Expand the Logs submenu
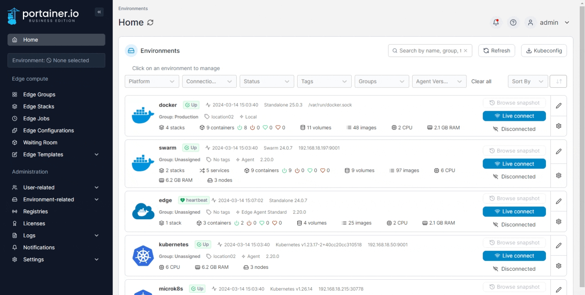Screen dimensions: 585x295 click(97, 236)
